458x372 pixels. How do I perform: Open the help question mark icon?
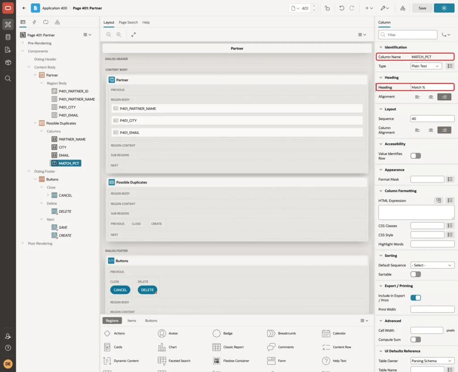[8, 348]
